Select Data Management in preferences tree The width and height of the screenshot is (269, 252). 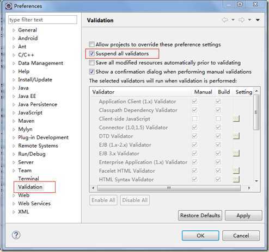click(41, 63)
